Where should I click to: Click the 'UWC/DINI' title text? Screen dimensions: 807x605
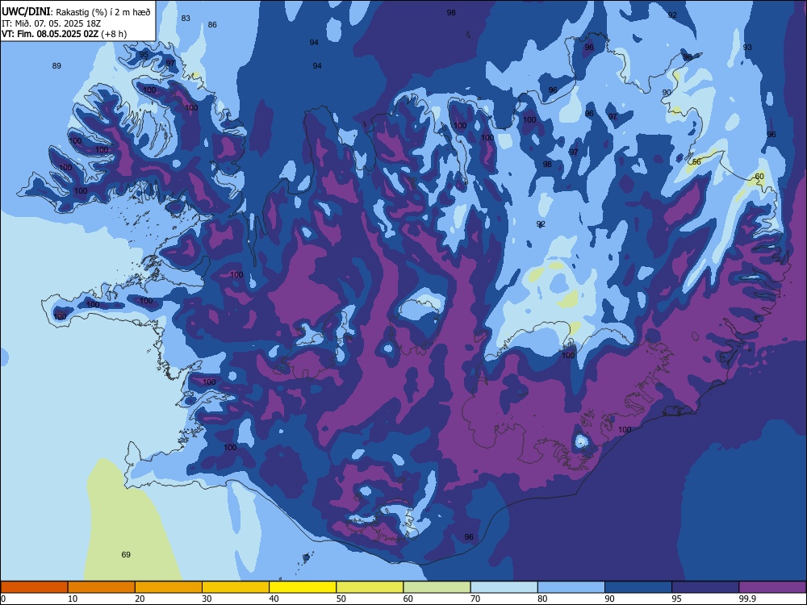coord(27,12)
